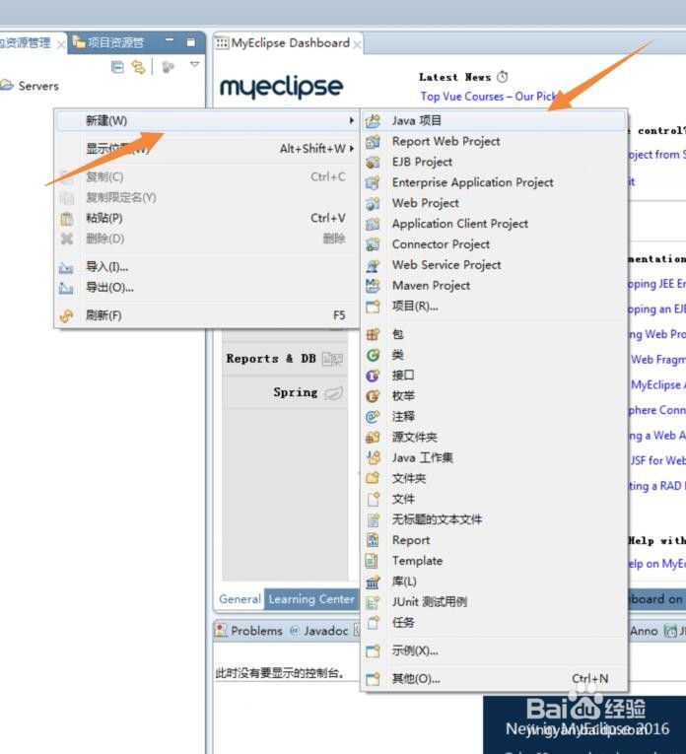Switch to the Javadoc tab

pyautogui.click(x=319, y=631)
